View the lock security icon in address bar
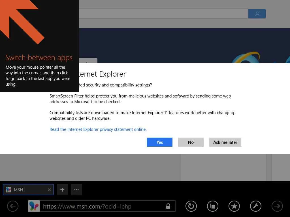This screenshot has height=217, width=290. point(168,206)
